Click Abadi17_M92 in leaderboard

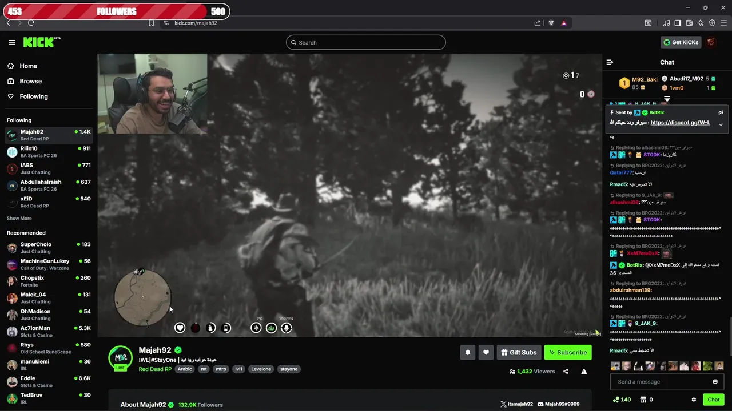click(686, 79)
